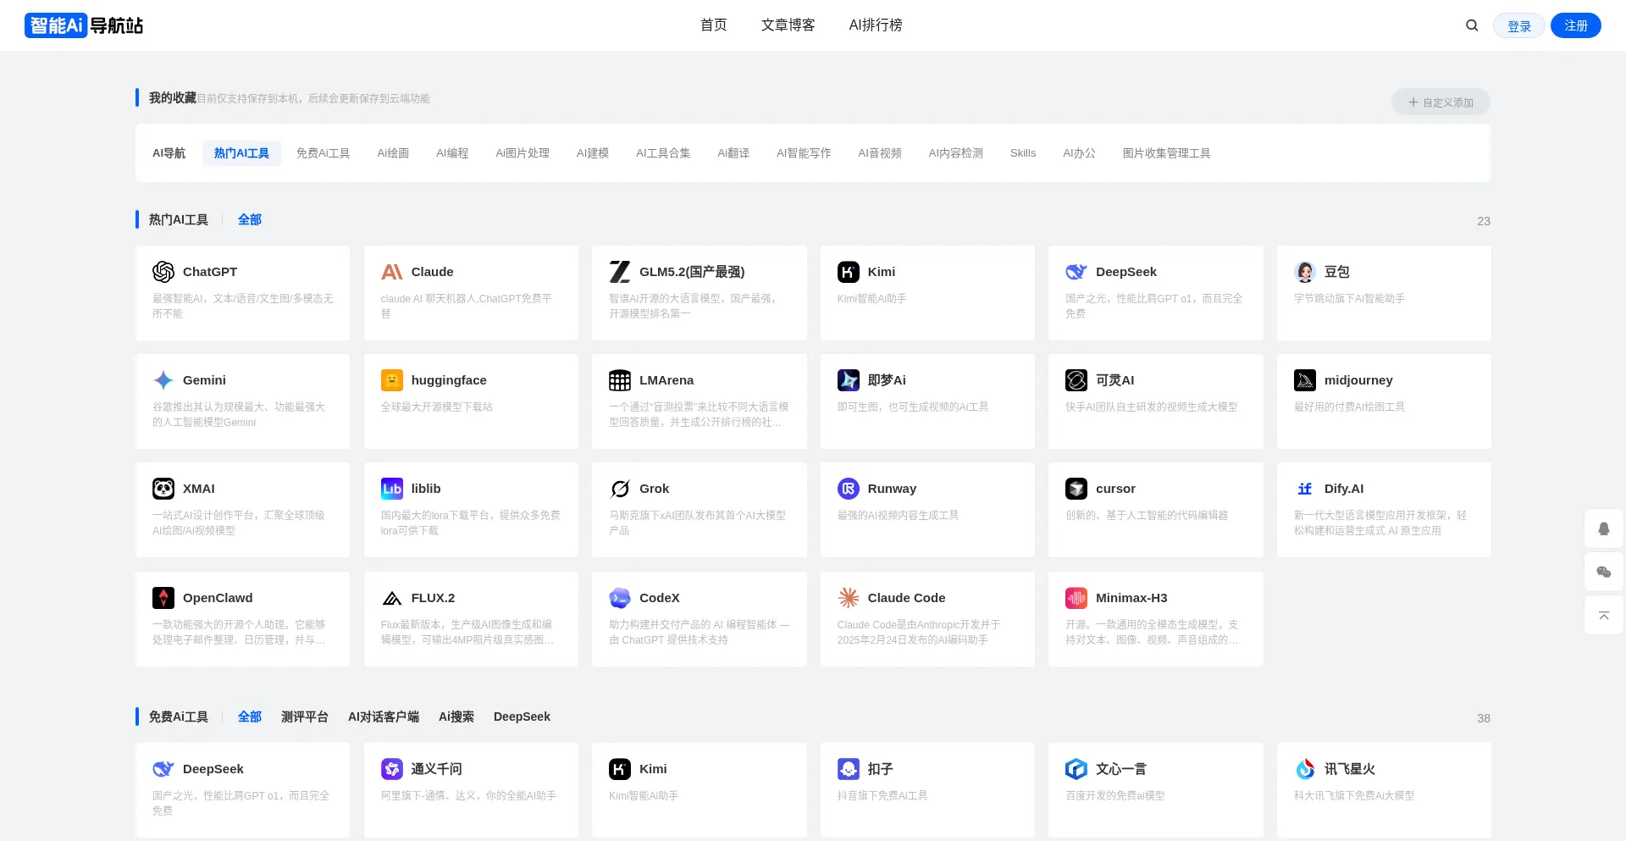Click the Grok logo icon
Screen dimensions: 1626x841
[x=620, y=489]
